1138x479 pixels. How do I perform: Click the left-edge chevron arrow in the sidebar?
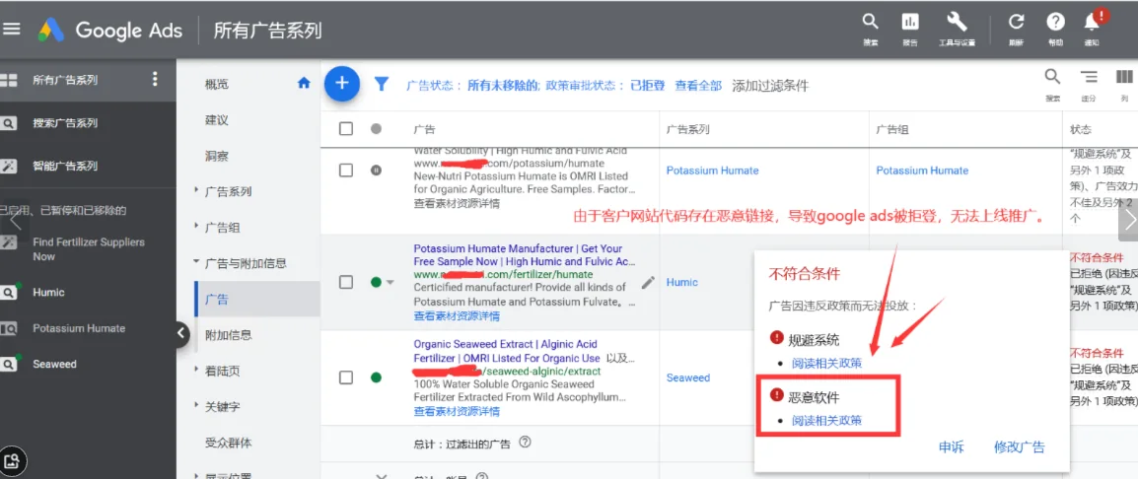16,220
